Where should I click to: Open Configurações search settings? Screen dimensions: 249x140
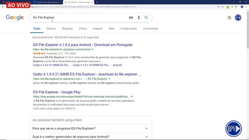(128, 28)
